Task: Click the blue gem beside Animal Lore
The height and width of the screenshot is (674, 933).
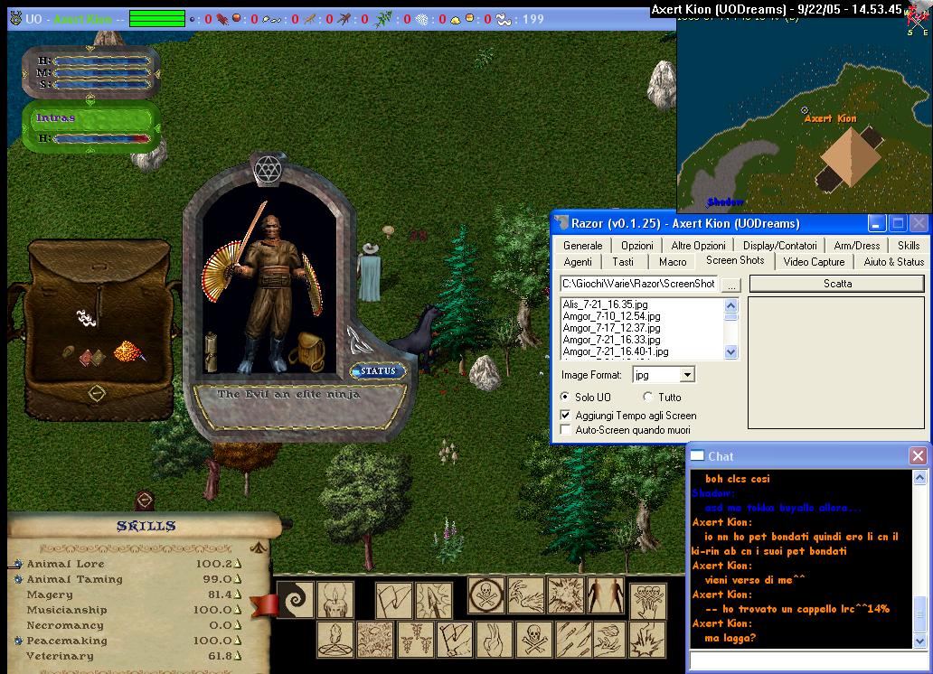Action: (x=18, y=564)
